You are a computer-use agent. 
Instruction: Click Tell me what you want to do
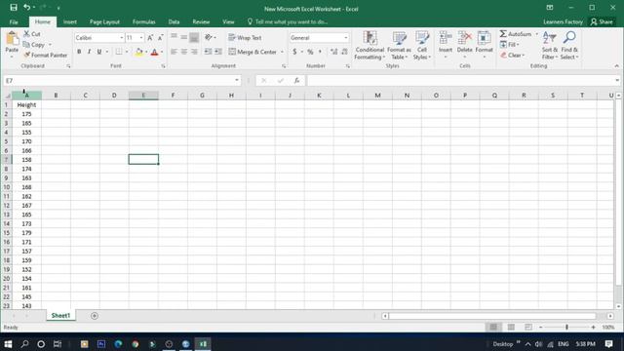[x=292, y=21]
